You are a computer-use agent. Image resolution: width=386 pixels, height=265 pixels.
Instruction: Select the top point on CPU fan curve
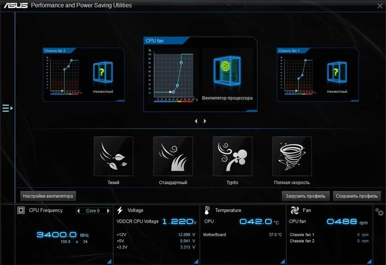click(182, 63)
